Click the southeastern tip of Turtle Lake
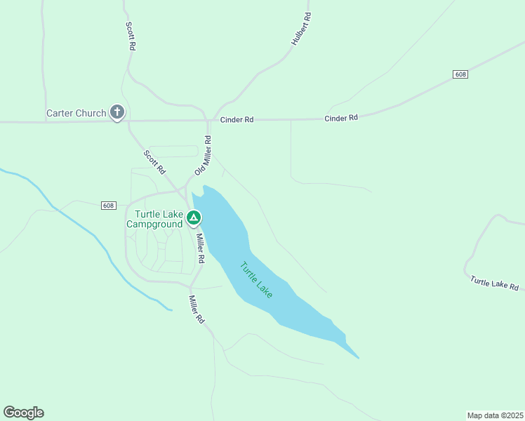This screenshot has height=421, width=525. click(357, 356)
